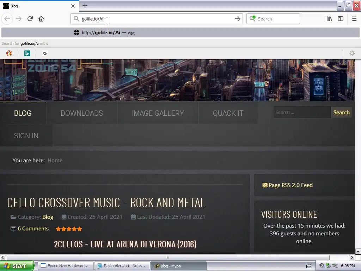Follow the Home breadcrumb link

(x=55, y=161)
